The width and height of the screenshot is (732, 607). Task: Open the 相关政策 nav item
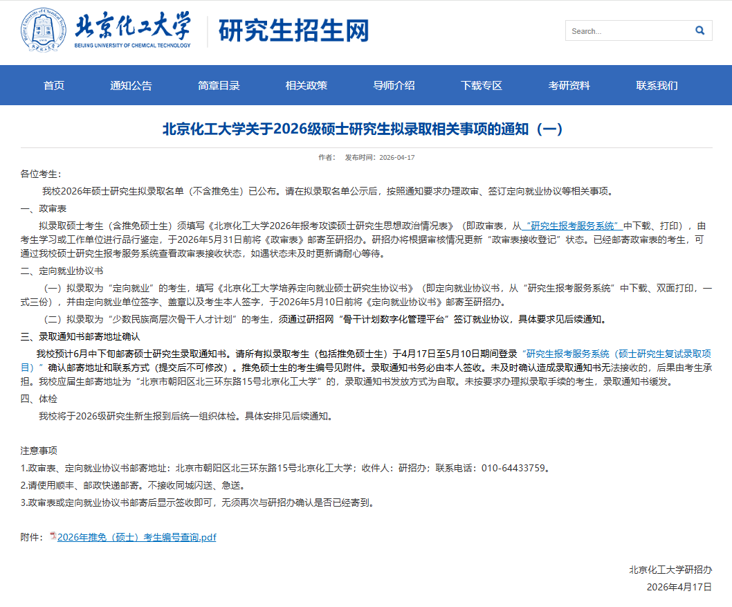pyautogui.click(x=306, y=85)
